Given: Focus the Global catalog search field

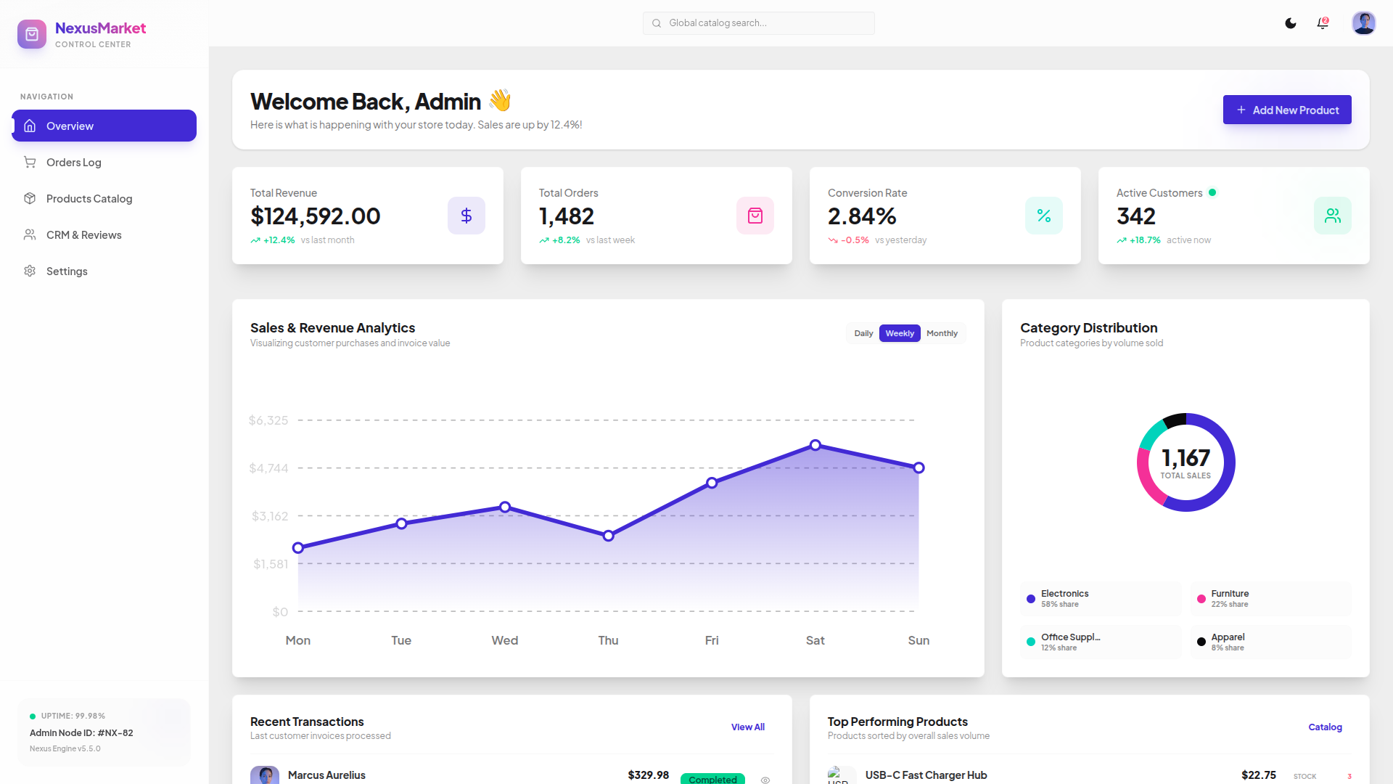Looking at the screenshot, I should (x=759, y=23).
